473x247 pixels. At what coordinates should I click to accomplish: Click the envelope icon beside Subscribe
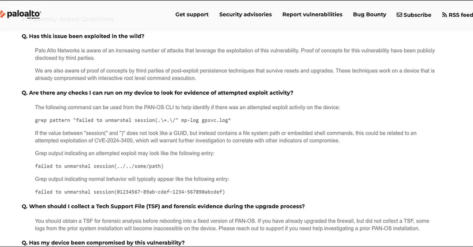pos(400,15)
